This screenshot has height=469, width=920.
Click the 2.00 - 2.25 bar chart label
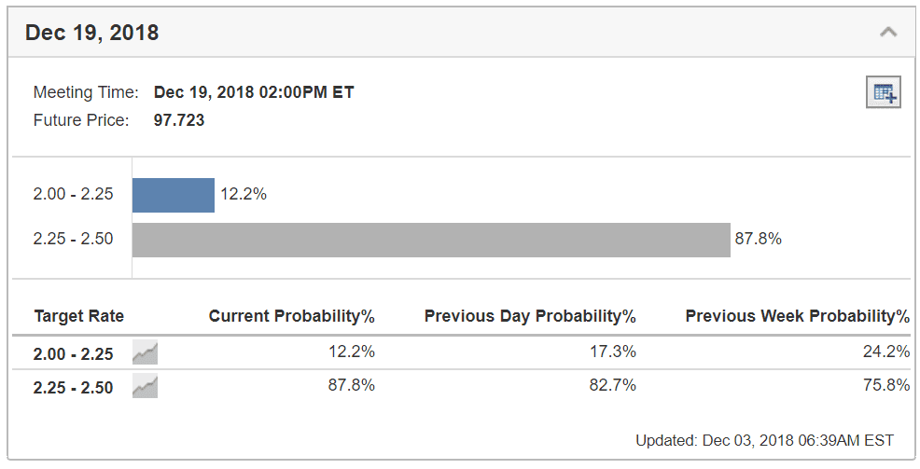click(74, 194)
